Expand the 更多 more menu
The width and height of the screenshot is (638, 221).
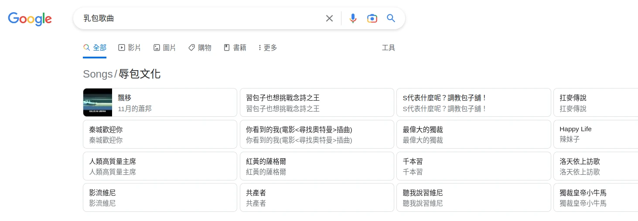pyautogui.click(x=268, y=48)
